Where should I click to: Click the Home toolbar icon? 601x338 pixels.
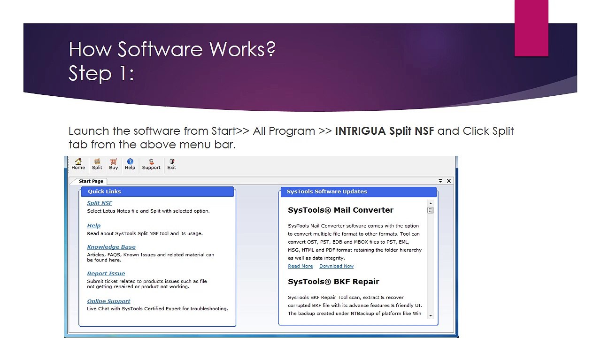point(78,164)
